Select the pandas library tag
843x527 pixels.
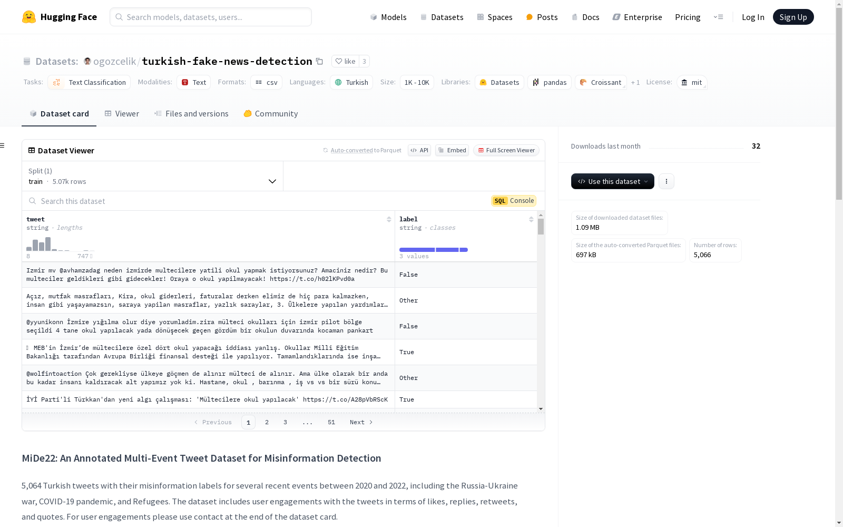pyautogui.click(x=550, y=82)
